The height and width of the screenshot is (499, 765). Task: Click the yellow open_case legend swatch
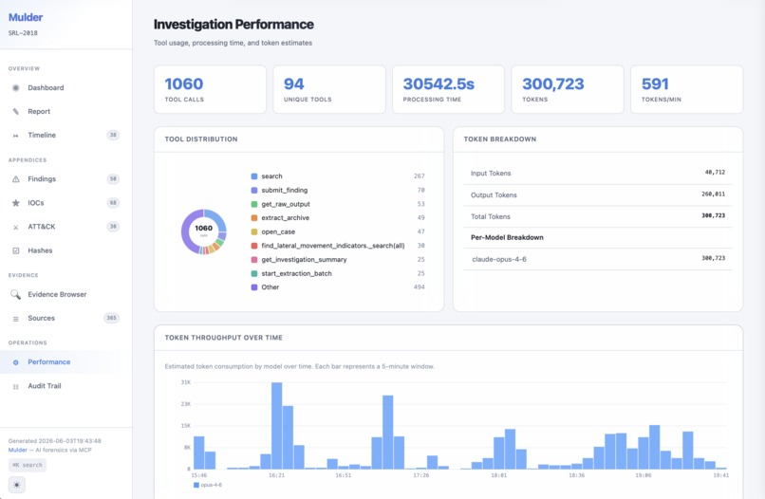[x=254, y=231]
